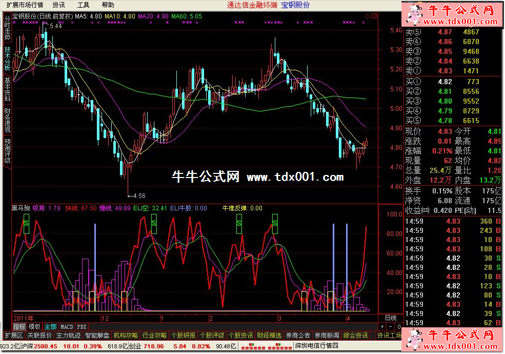
Task: Click the diamond icon above the K-line chart
Action: click(367, 16)
